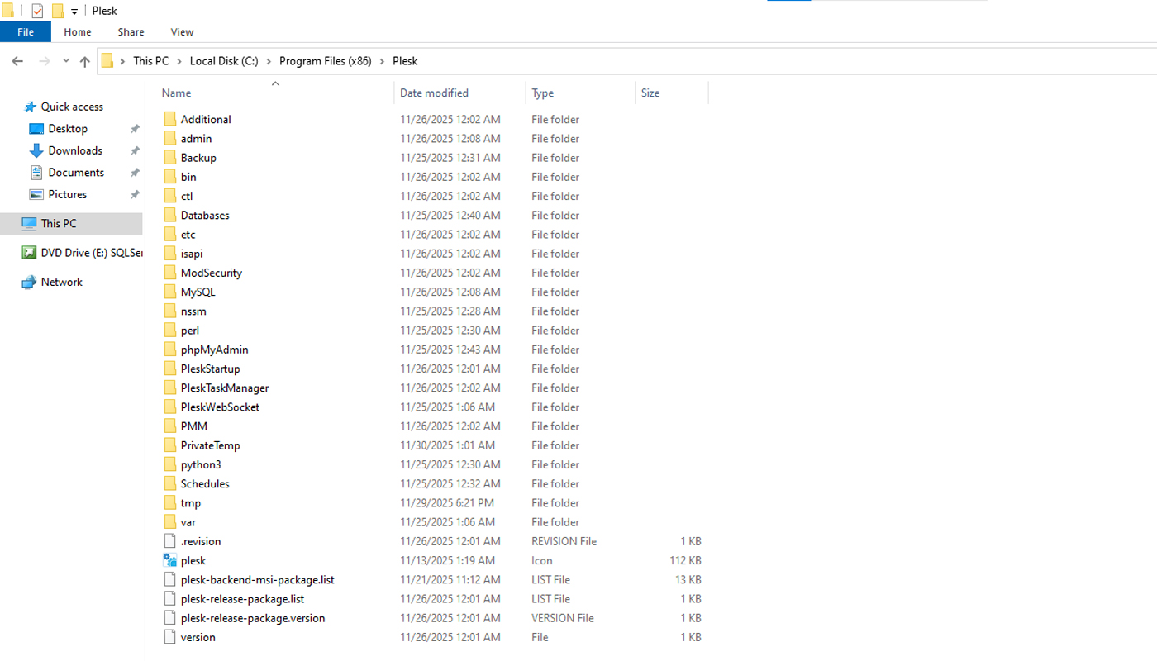The height and width of the screenshot is (661, 1157).
Task: Click the Properties icon in title bar
Action: click(37, 11)
